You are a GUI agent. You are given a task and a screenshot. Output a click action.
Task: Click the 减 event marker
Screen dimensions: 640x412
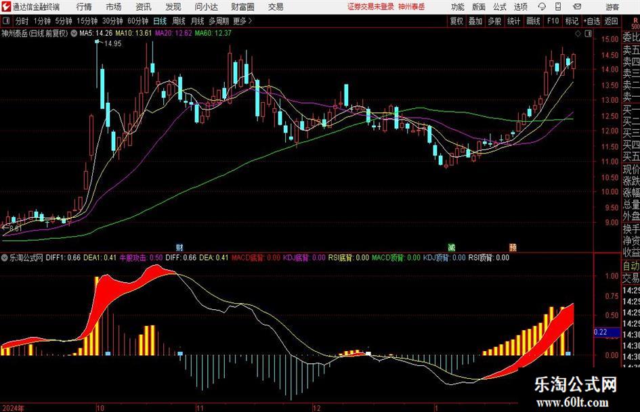(x=452, y=248)
